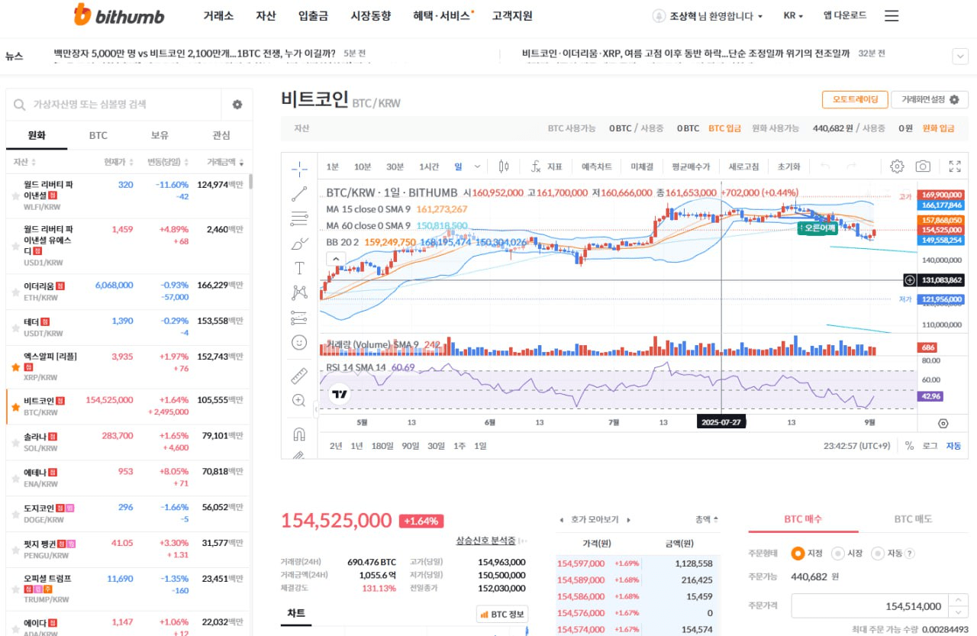Select the crosshair cursor tool
This screenshot has height=636, width=977.
coord(299,167)
